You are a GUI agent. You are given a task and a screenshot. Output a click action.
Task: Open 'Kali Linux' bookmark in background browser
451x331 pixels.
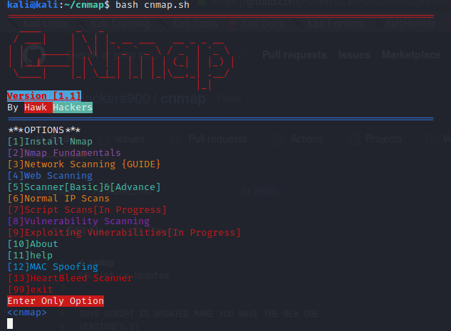[x=45, y=23]
